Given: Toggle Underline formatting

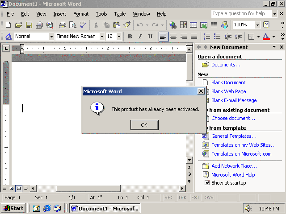Looking at the screenshot, I should tap(150, 37).
